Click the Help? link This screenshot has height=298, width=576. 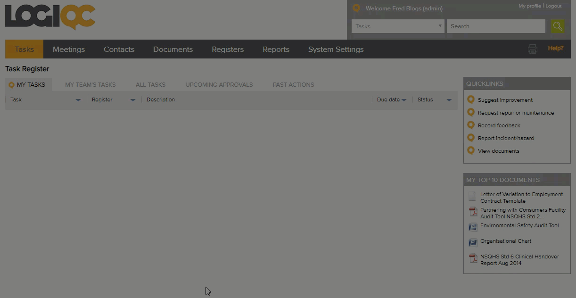click(555, 49)
